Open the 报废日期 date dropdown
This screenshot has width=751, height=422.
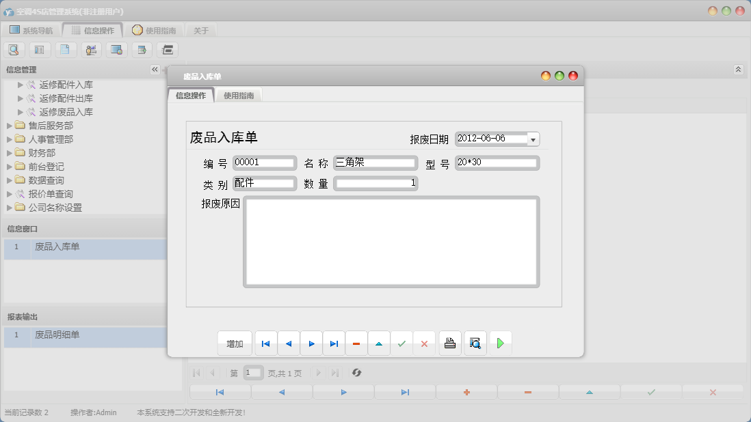pyautogui.click(x=532, y=139)
